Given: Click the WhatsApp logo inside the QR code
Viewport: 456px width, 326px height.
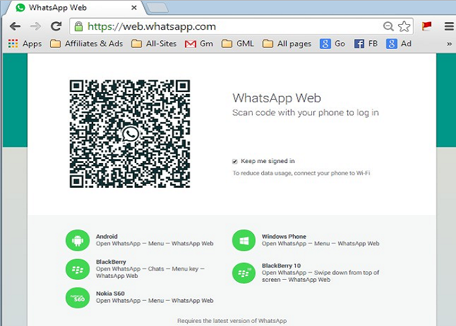Looking at the screenshot, I should click(130, 134).
